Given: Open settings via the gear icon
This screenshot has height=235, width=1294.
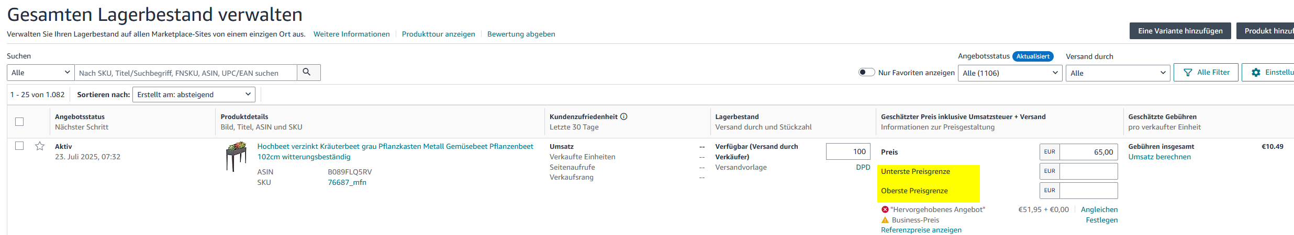Looking at the screenshot, I should point(1256,73).
